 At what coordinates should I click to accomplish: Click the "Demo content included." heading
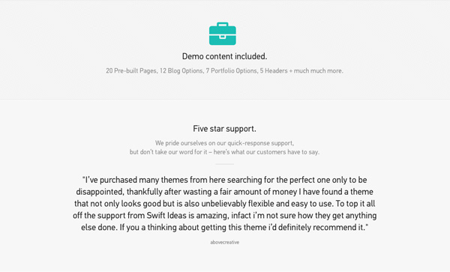tap(224, 56)
